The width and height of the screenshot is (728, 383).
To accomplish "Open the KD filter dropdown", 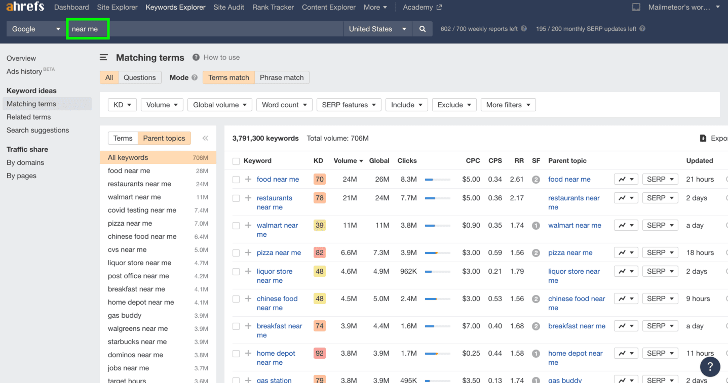I will tap(122, 105).
